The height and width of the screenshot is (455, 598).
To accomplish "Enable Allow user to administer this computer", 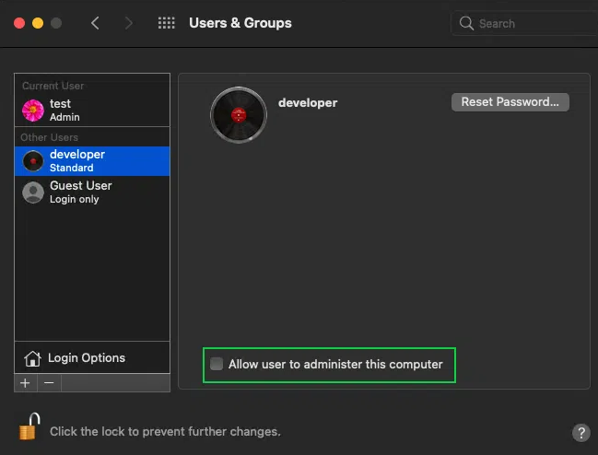I will click(217, 364).
